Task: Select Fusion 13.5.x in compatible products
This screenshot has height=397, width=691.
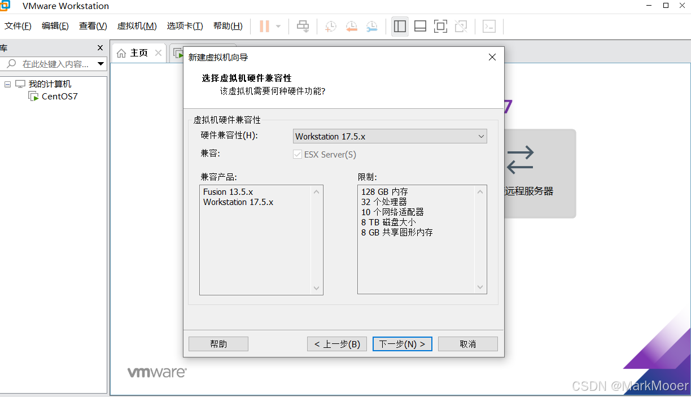Action: (x=228, y=192)
